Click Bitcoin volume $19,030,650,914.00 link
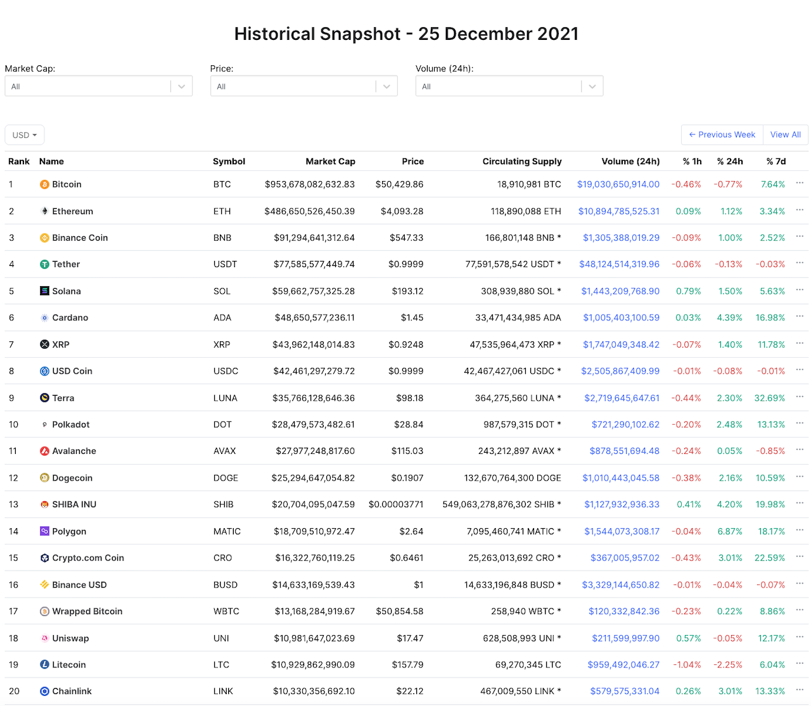Viewport: 811px width, 706px height. 618,184
